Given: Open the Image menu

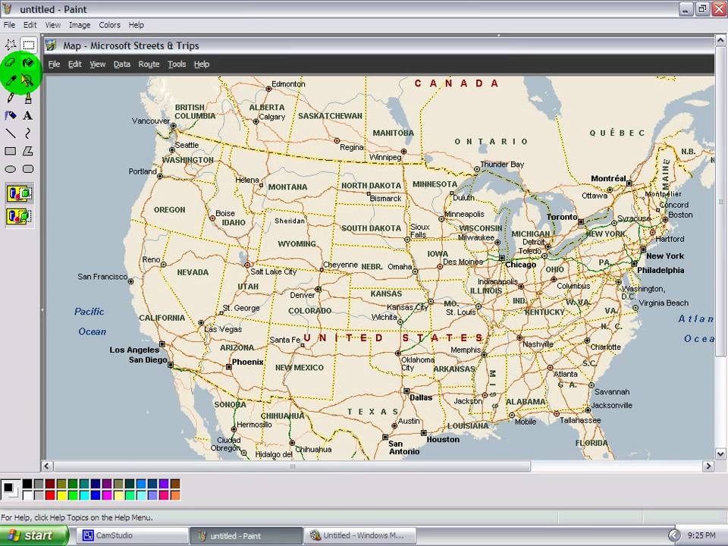Looking at the screenshot, I should pyautogui.click(x=80, y=25).
